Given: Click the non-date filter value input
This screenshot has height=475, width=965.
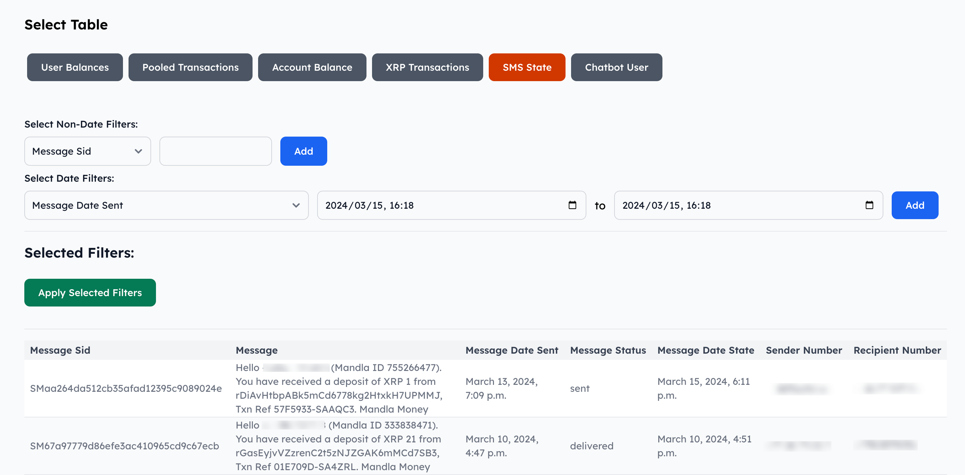Looking at the screenshot, I should (215, 151).
